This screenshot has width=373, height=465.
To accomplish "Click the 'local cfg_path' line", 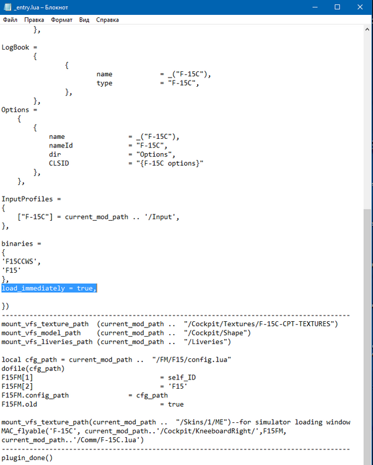I will pyautogui.click(x=116, y=360).
